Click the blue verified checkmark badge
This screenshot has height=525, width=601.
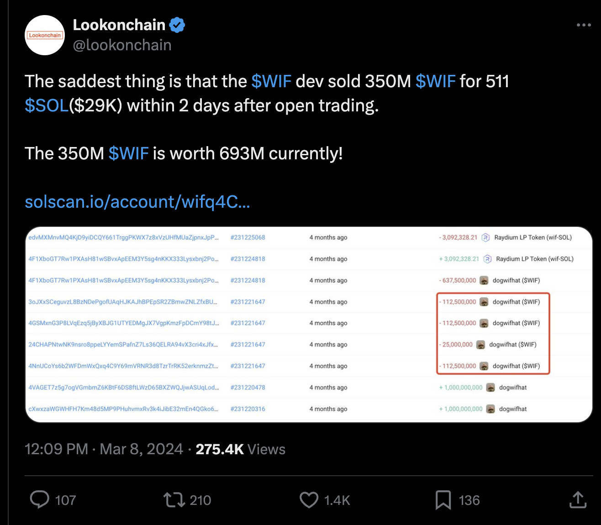tap(177, 25)
